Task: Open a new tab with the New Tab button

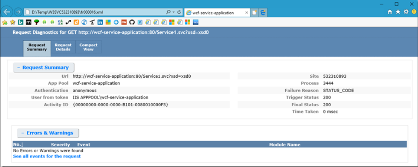Action: point(255,12)
